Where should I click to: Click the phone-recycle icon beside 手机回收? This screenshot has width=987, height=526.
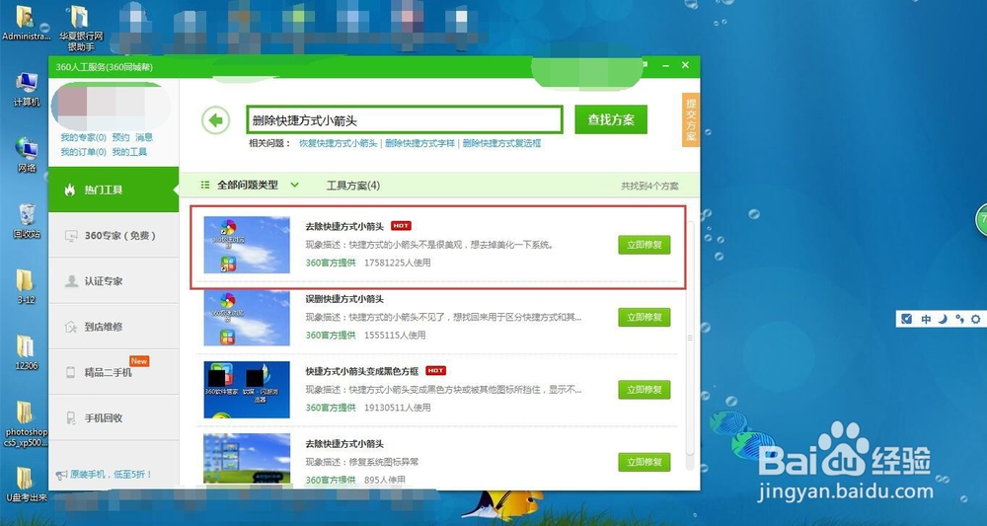click(70, 417)
